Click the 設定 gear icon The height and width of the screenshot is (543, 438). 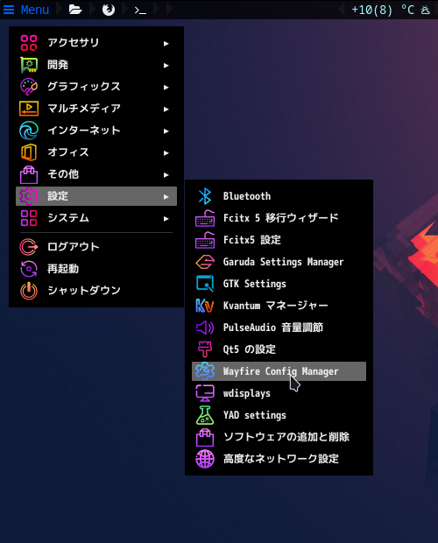29,196
